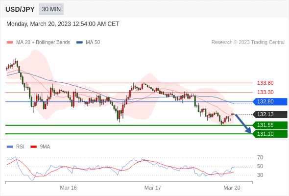This screenshot has width=289, height=196.
Task: Click the 30 MIN timeframe button
Action: 51,9
